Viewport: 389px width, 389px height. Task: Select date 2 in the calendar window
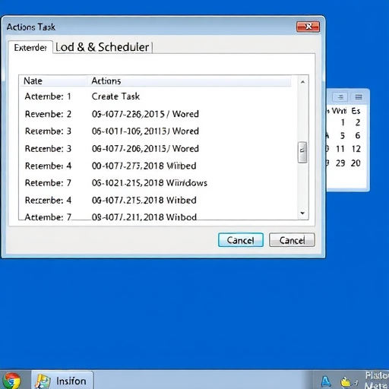[x=358, y=122]
